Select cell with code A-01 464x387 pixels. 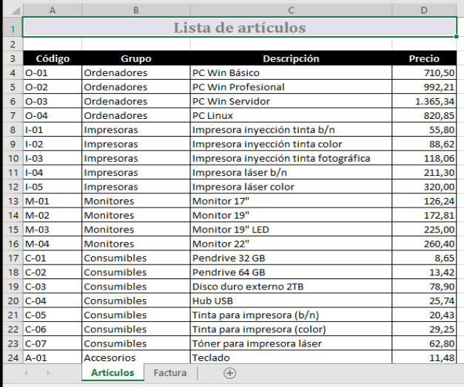point(53,357)
